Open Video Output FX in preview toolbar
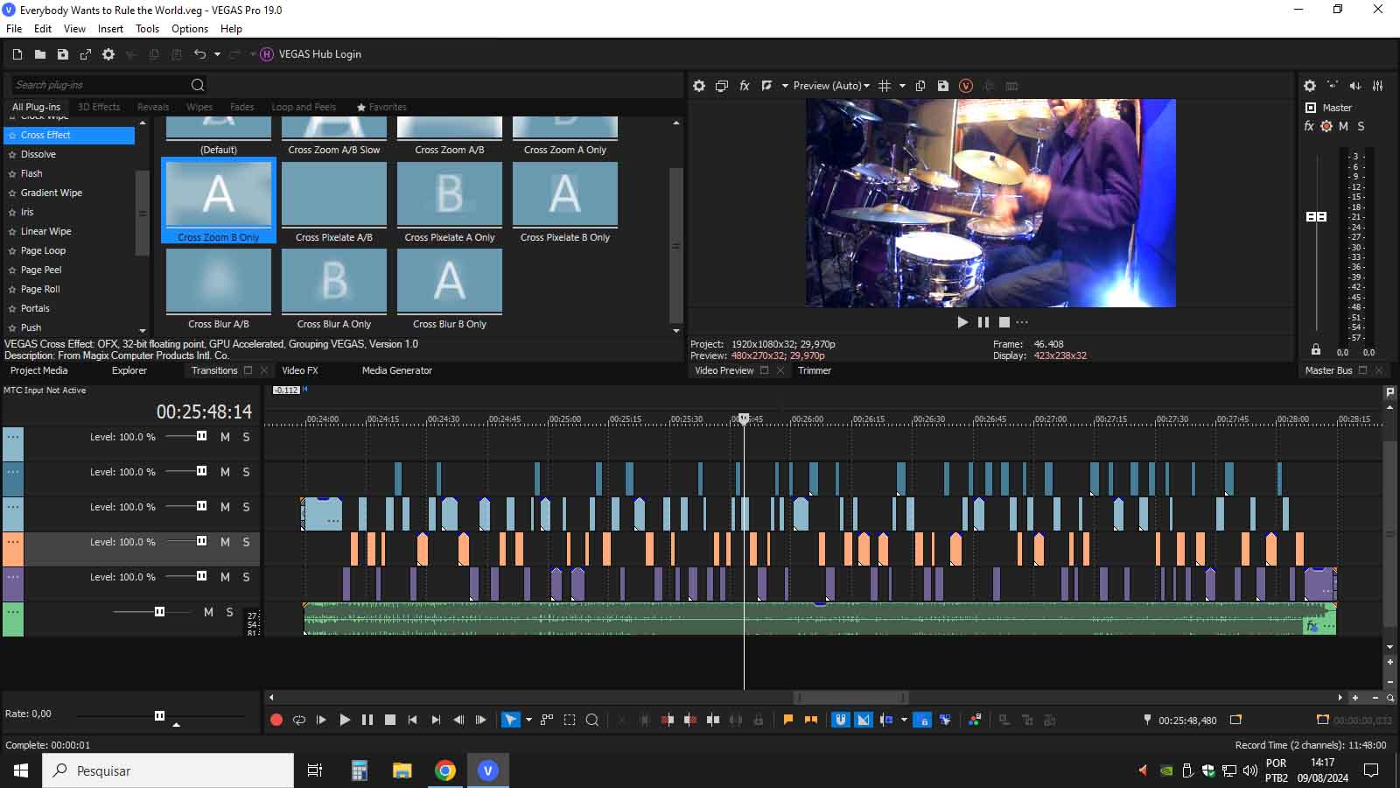The image size is (1400, 788). 745,86
